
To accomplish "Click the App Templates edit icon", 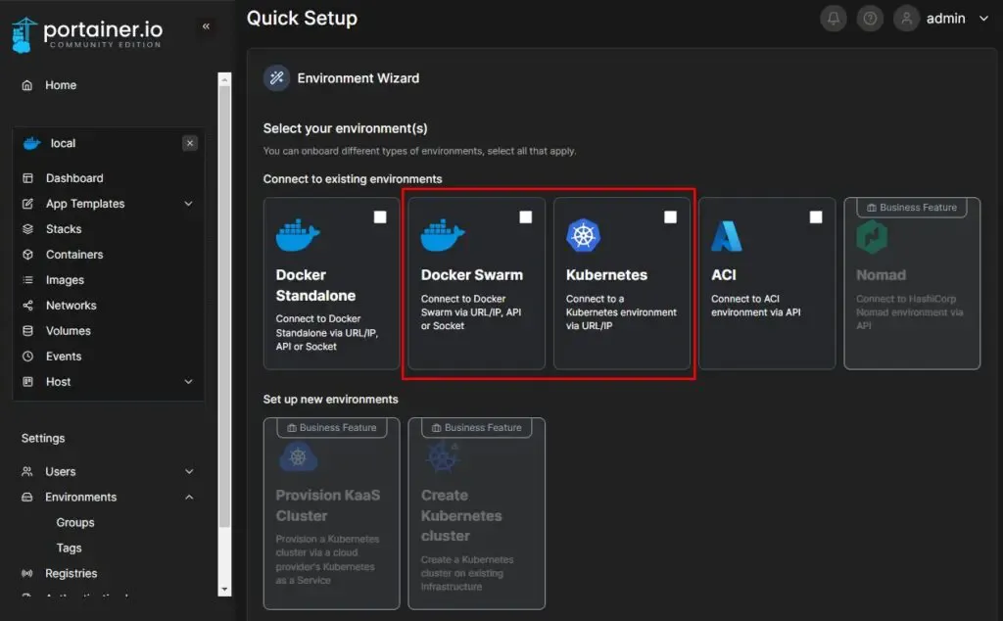I will (27, 204).
